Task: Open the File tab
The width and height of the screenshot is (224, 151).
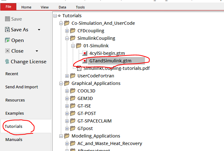Action: [8, 7]
